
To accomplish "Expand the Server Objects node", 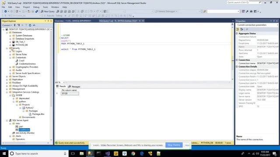I will click(7, 77).
